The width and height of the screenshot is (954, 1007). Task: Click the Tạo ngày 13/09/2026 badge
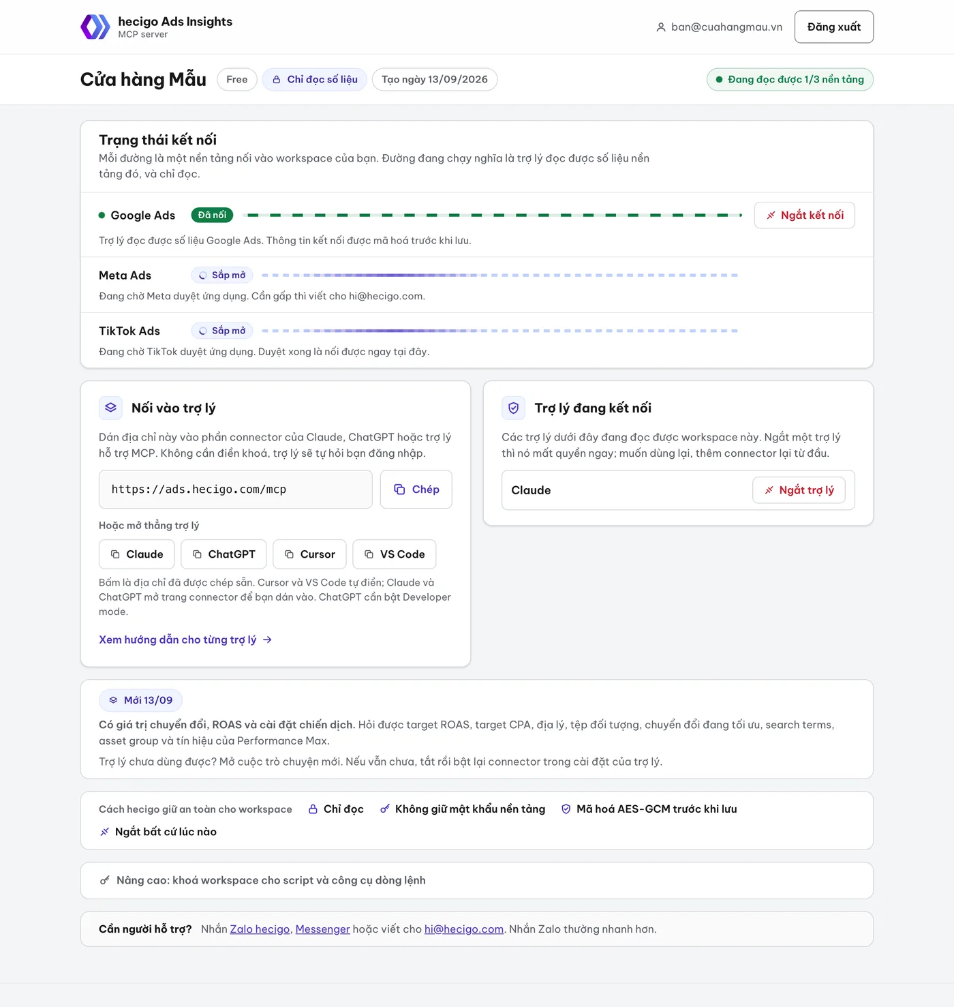[x=435, y=80]
